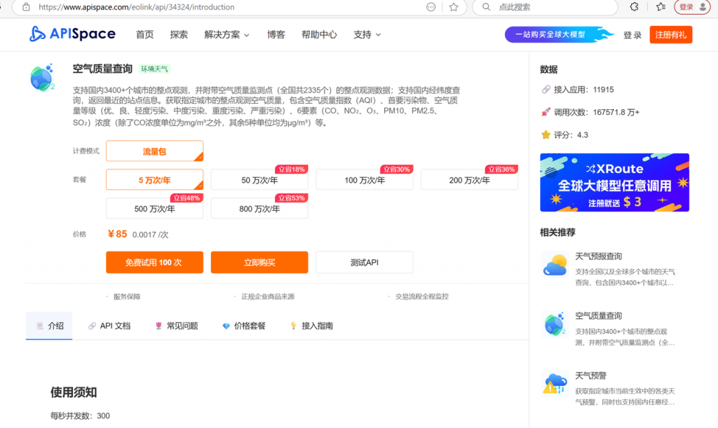Click the ¥85 price value

117,234
